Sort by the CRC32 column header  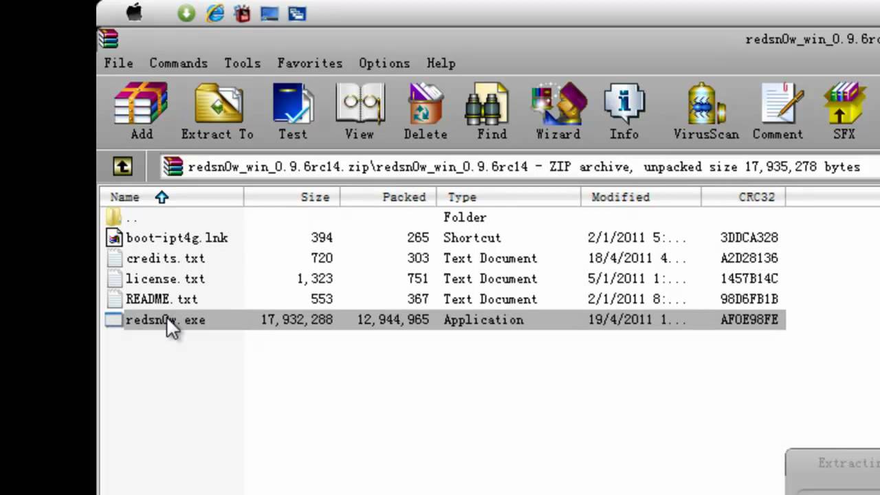[x=743, y=197]
